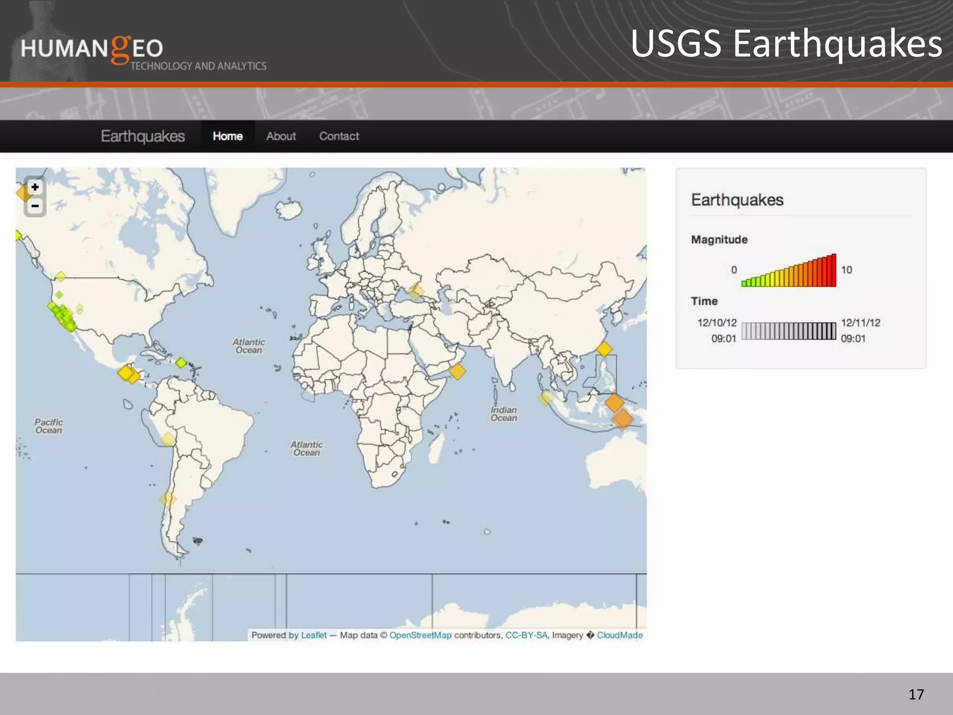The width and height of the screenshot is (953, 715).
Task: Zoom in with the map plus button
Action: [x=35, y=187]
